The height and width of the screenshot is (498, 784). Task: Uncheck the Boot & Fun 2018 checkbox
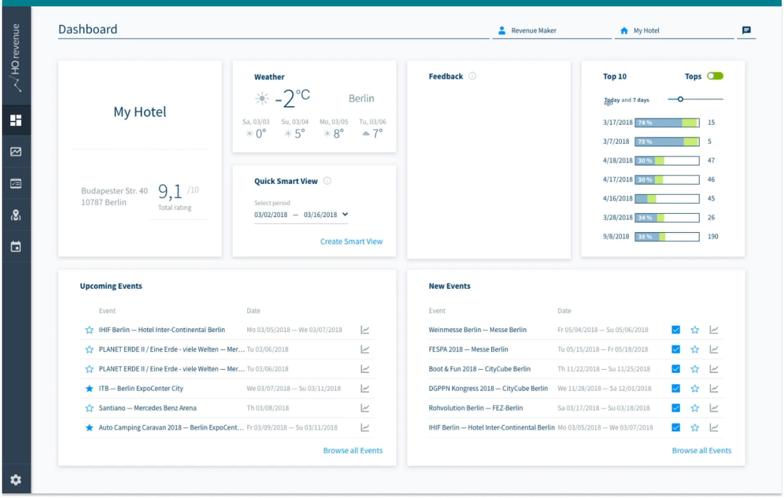[676, 369]
